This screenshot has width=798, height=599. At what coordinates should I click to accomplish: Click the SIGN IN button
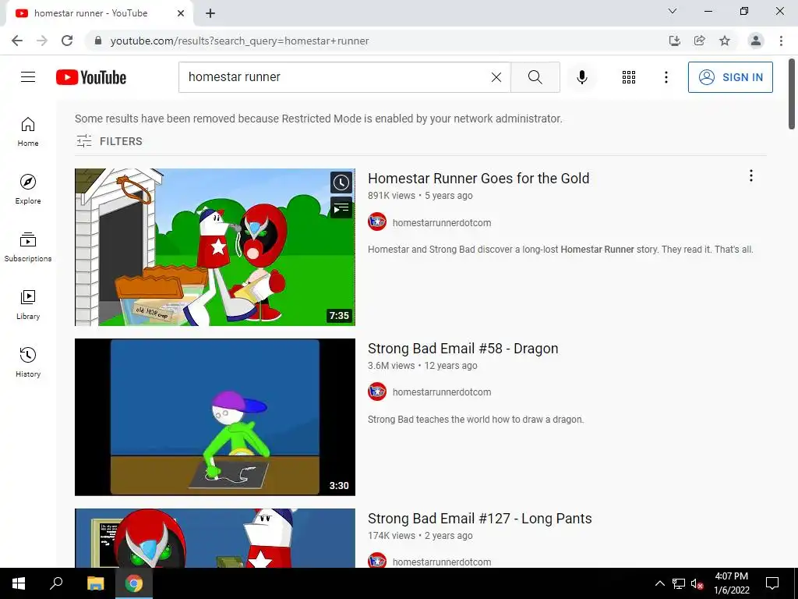pos(729,77)
